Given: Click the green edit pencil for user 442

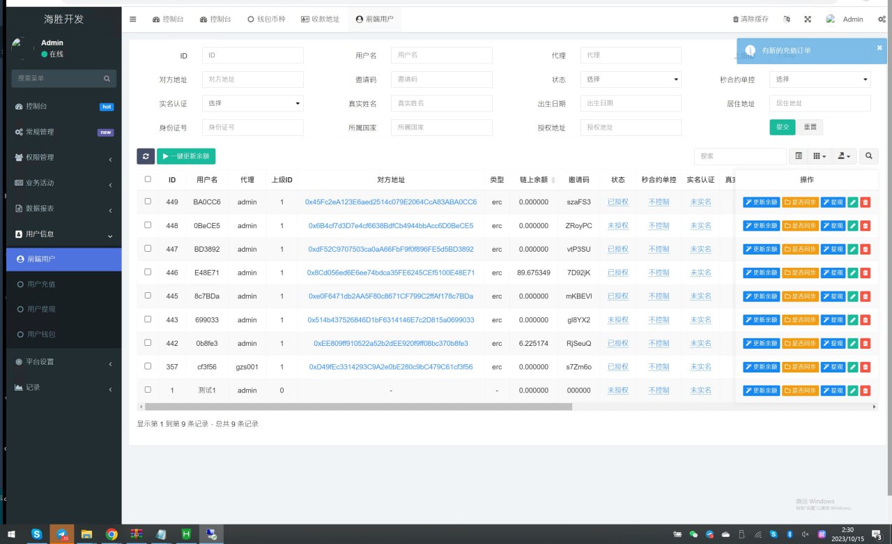Looking at the screenshot, I should 852,343.
